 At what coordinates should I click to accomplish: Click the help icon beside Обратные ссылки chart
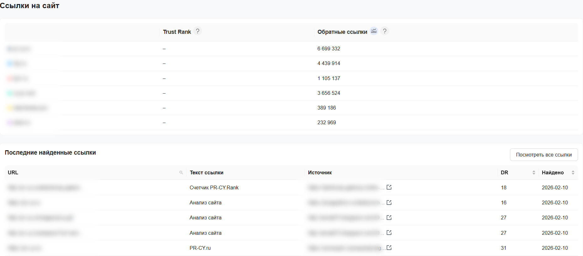click(x=385, y=31)
